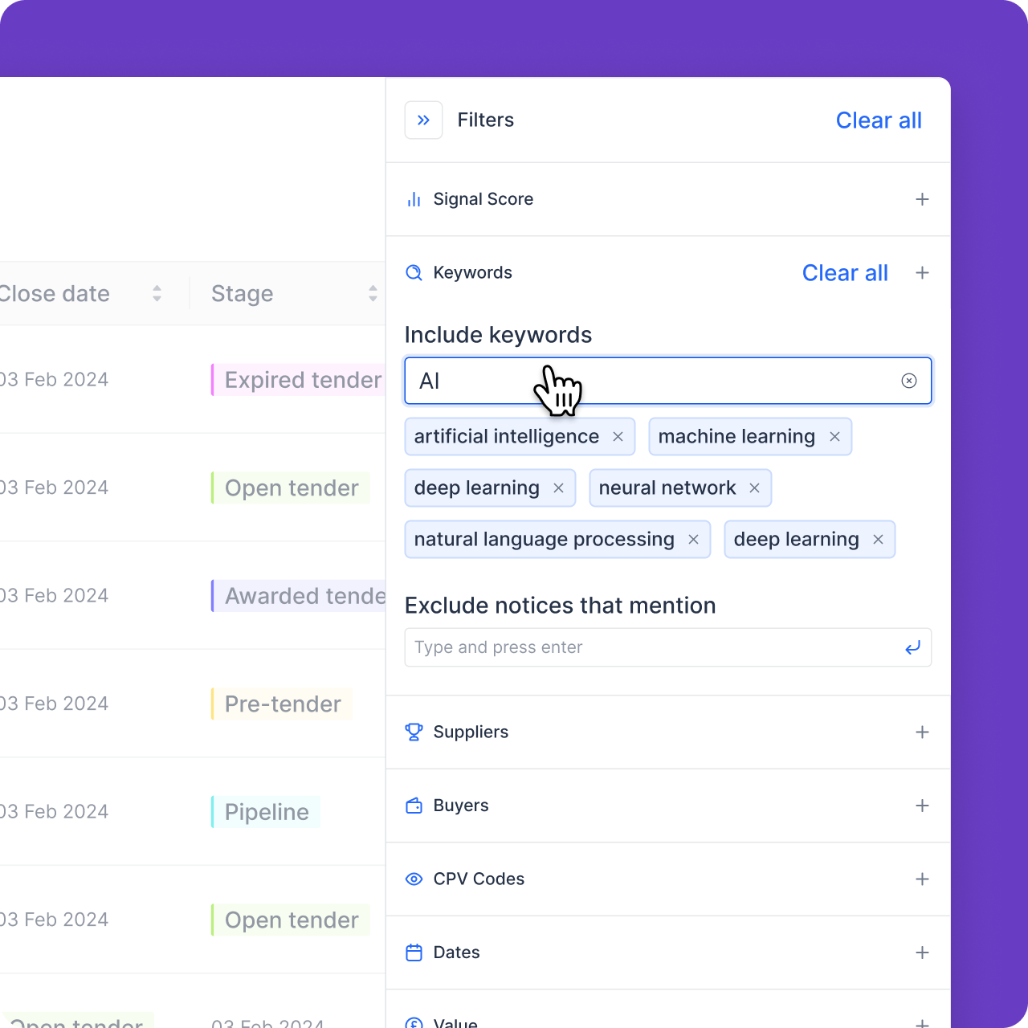This screenshot has width=1028, height=1028.
Task: Collapse the Filters panel with double-chevron button
Action: point(423,120)
